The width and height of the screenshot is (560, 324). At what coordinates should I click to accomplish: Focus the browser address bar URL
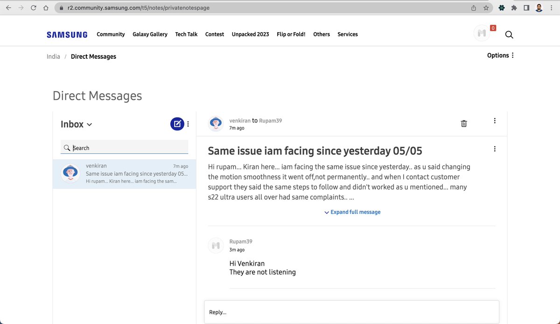(139, 8)
